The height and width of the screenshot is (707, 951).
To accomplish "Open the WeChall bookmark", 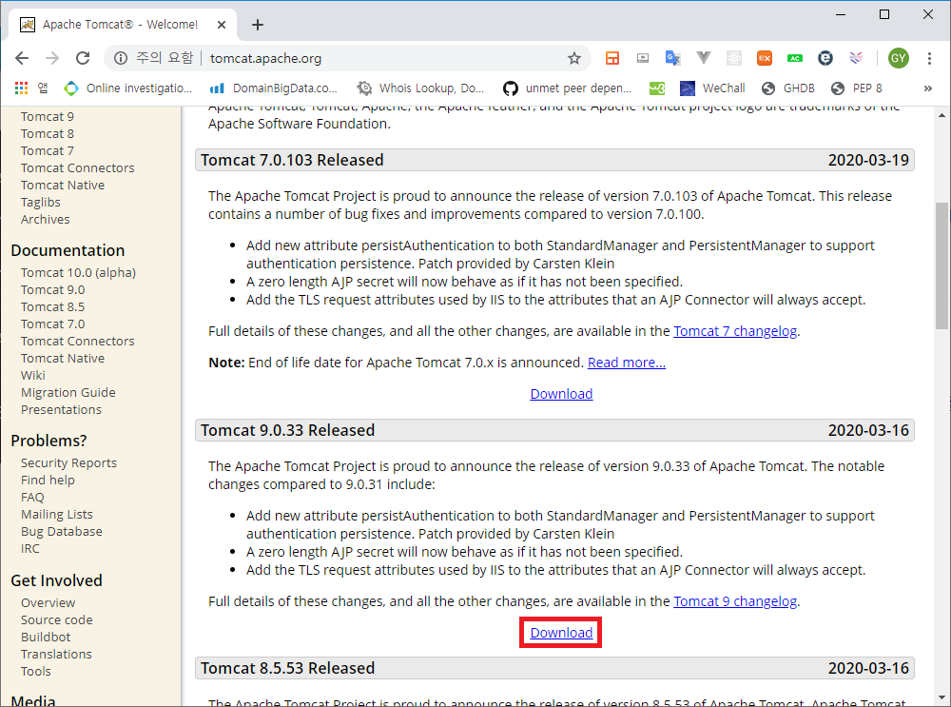I will (x=712, y=88).
